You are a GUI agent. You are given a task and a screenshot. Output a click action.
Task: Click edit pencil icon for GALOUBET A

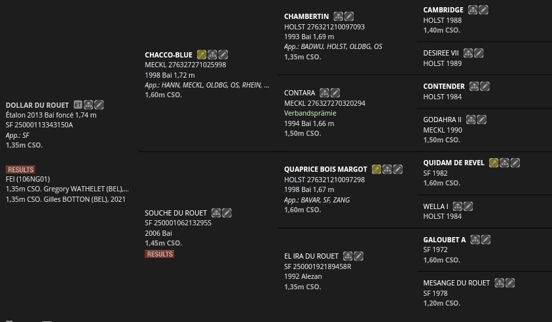(x=486, y=240)
